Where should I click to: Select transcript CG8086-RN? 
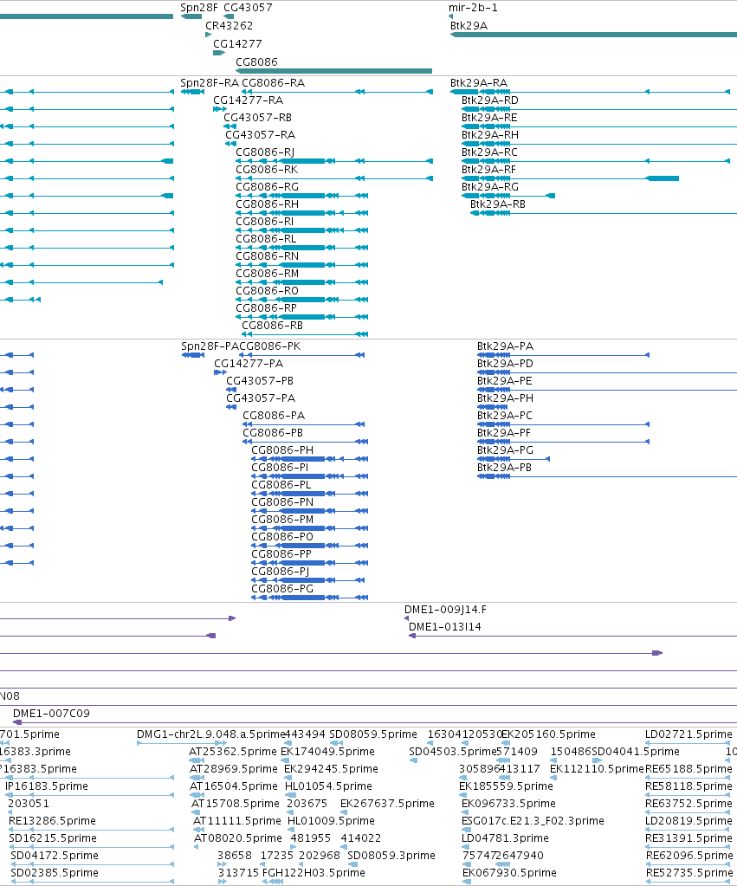click(x=268, y=256)
